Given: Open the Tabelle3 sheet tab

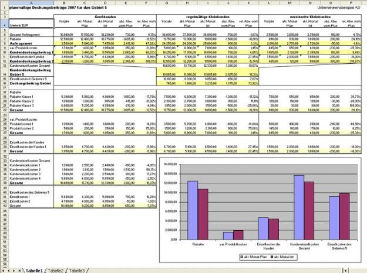Looking at the screenshot, I should click(77, 271).
